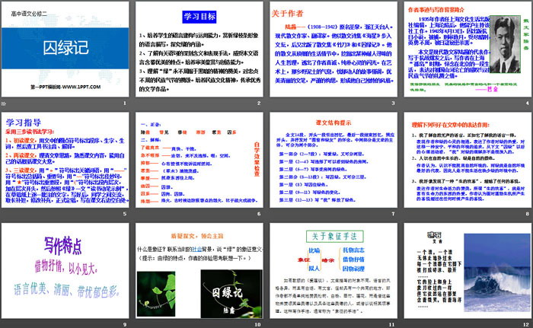Select slide 7 thumbnail 课文结构提示

[334, 160]
